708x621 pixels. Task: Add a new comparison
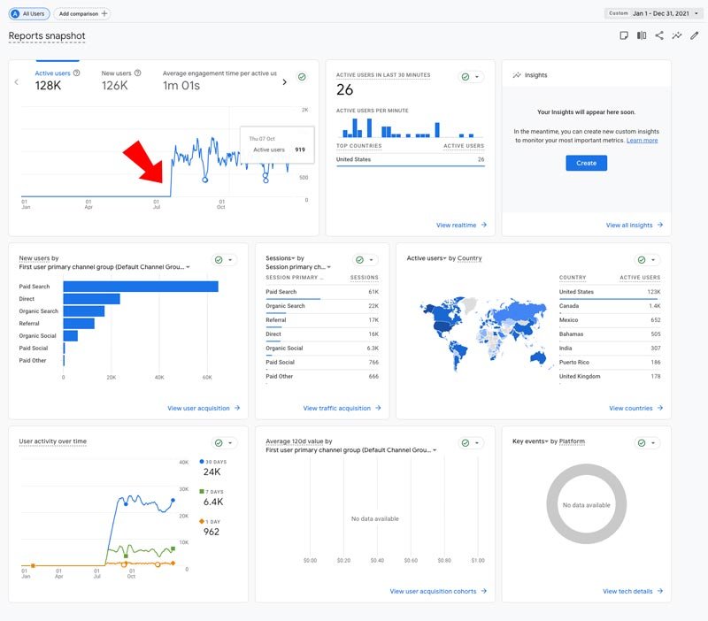point(82,13)
